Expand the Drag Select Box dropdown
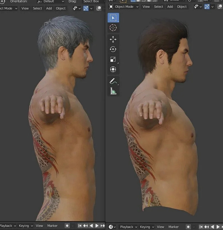223x230 pixels. [92, 1]
